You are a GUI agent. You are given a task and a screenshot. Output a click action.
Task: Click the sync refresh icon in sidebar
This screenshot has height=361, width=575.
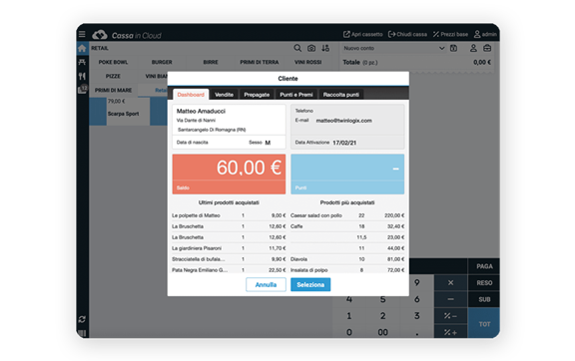[82, 319]
